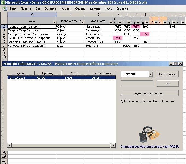The height and width of the screenshot is (164, 186).
Task: Select the pink 6:56 cell
Action: coord(145,34)
